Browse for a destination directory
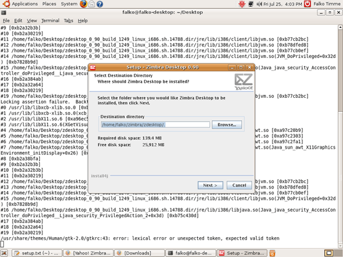Image resolution: width=343 pixels, height=257 pixels. point(227,124)
